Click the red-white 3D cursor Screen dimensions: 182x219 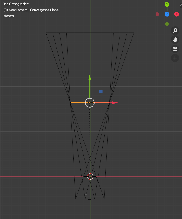click(90, 176)
